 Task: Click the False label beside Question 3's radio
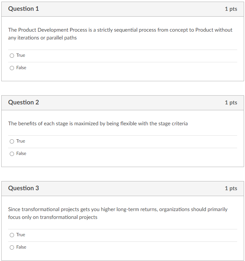pos(21,247)
